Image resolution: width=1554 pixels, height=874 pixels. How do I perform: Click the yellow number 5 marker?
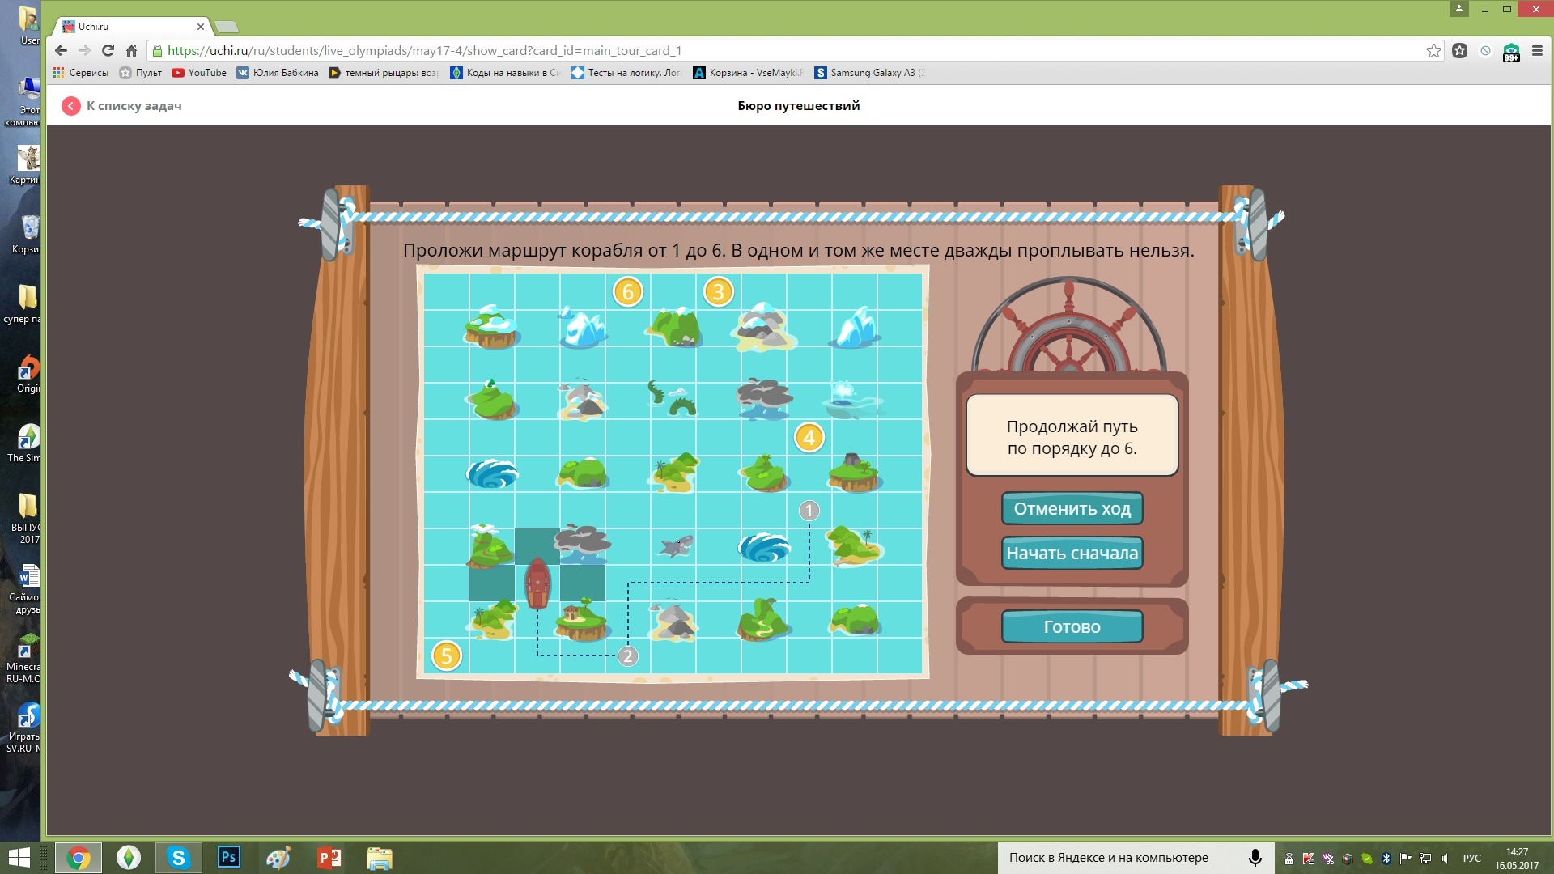(x=446, y=656)
